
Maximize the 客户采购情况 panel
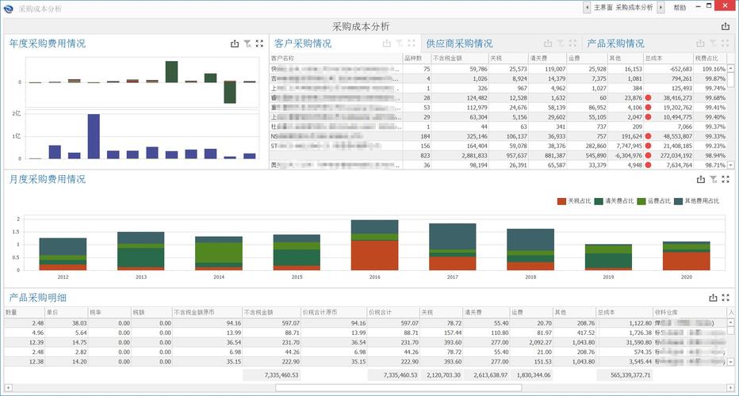[412, 44]
